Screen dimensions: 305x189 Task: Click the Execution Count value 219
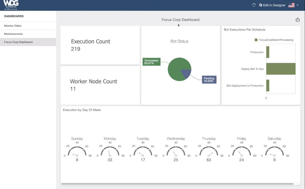click(75, 49)
